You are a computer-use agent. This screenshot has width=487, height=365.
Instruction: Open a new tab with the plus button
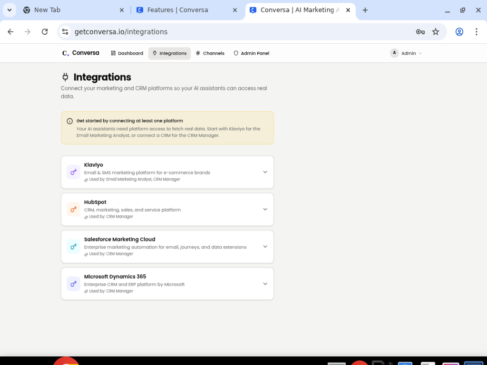(365, 10)
